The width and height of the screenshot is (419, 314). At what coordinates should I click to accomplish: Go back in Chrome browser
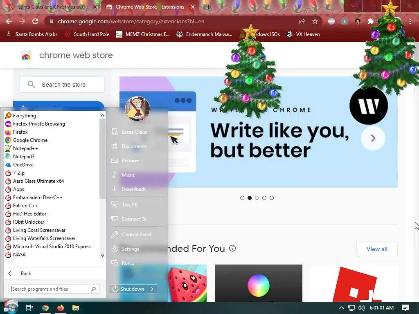pyautogui.click(x=9, y=21)
